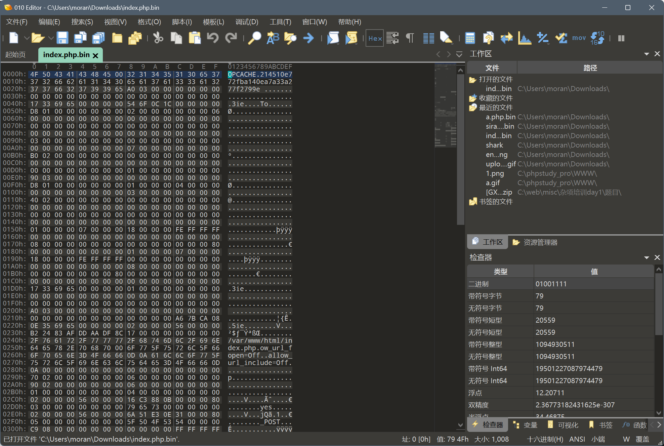Screen dimensions: 664x446
Task: Switch to the 起始页 tab
Action: click(15, 54)
